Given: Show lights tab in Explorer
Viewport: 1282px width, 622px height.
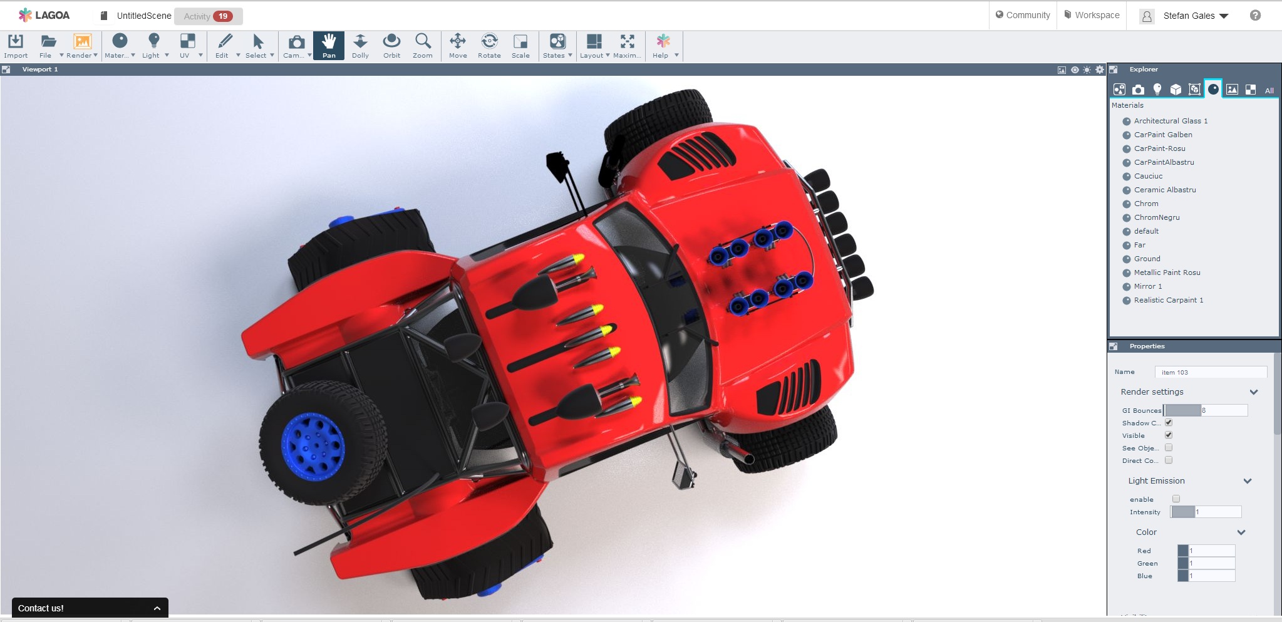Looking at the screenshot, I should click(1157, 90).
